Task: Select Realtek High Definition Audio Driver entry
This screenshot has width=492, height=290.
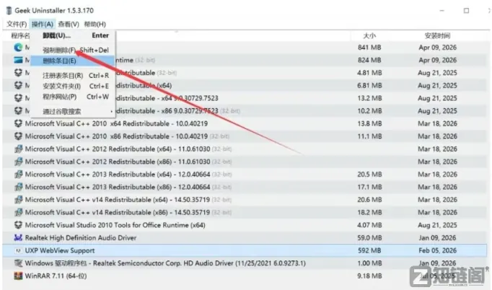Action: 81,238
